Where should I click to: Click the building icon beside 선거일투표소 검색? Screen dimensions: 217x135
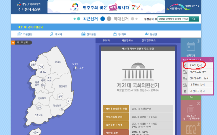point(185,78)
